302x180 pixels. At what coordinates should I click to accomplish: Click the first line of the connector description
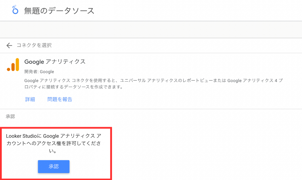point(154,81)
